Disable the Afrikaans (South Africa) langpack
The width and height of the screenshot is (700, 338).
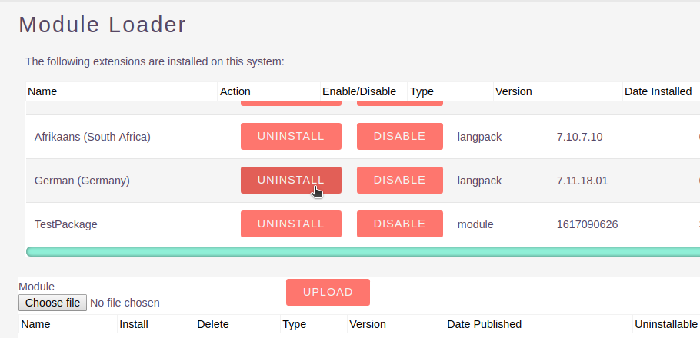pos(399,137)
